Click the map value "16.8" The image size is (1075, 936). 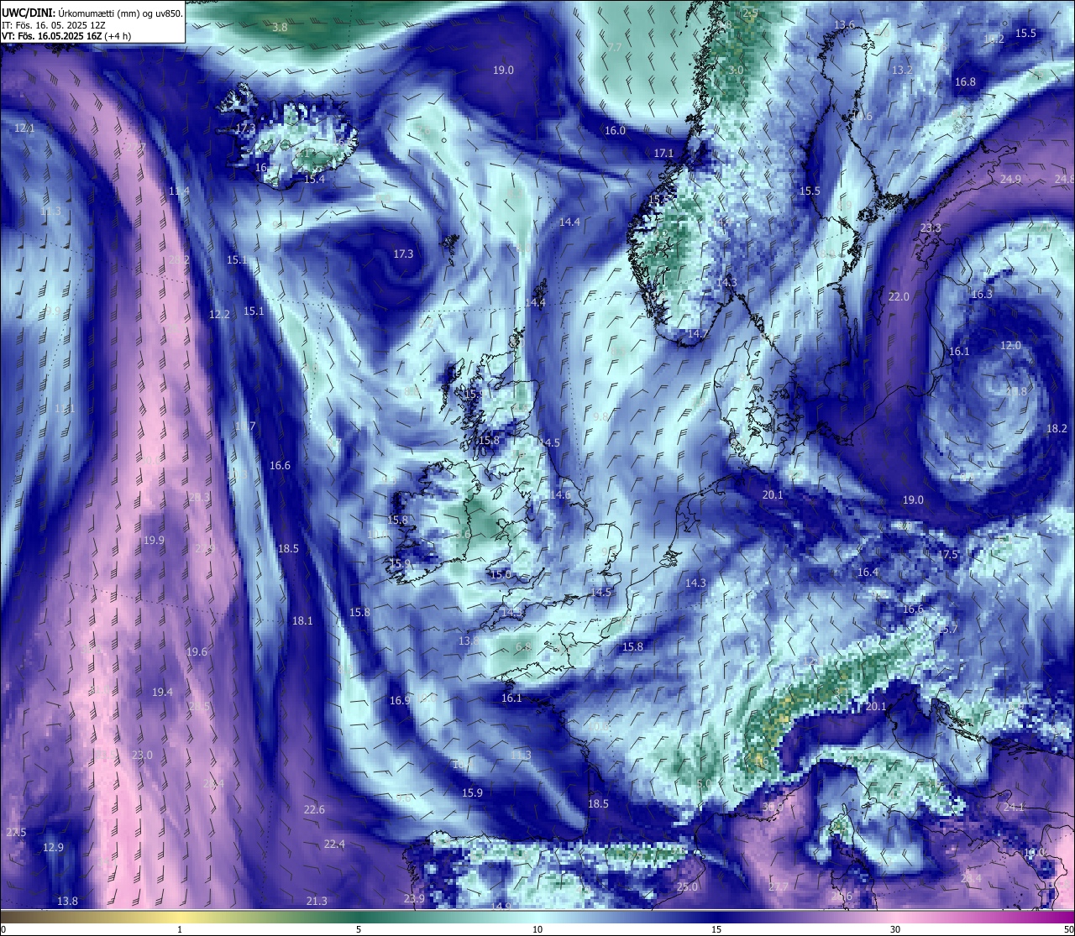966,82
